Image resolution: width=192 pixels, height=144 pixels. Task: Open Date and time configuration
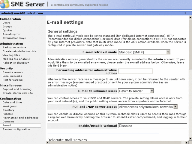12,102
